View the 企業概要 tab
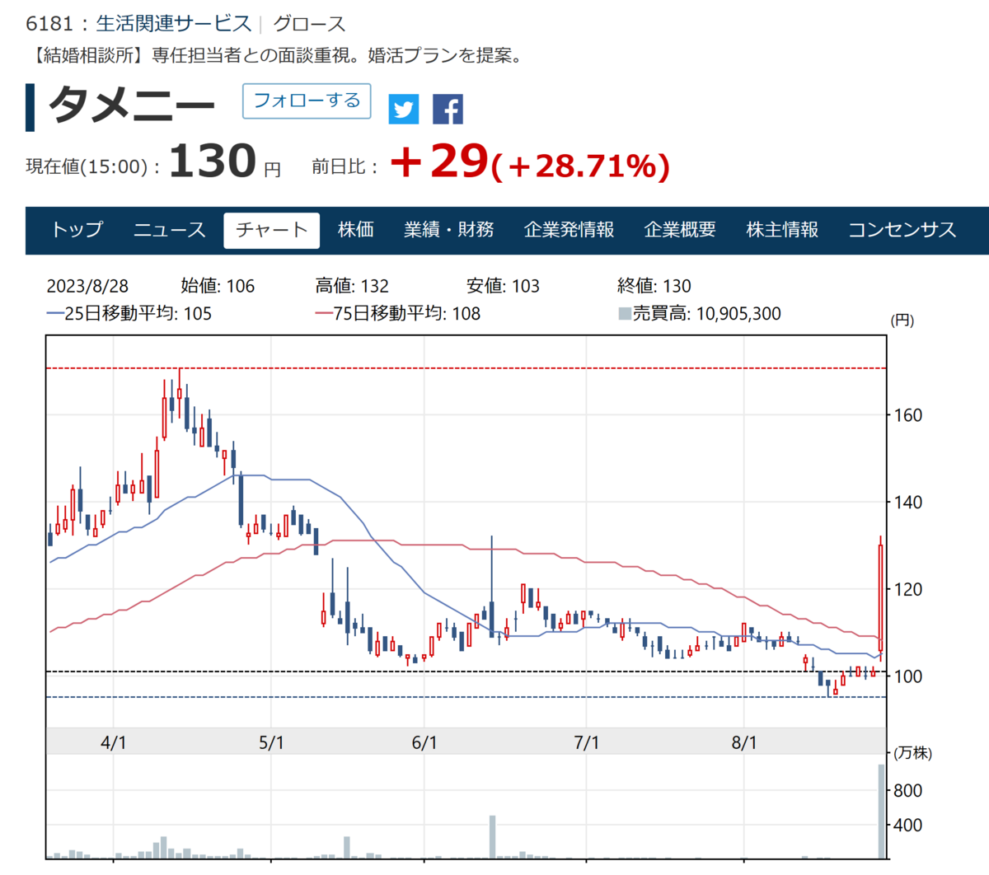 [x=680, y=230]
